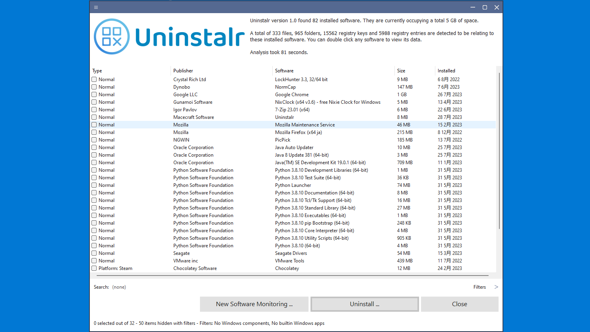Click the vertical scrollbar of the list
The image size is (590, 332).
coord(499,151)
